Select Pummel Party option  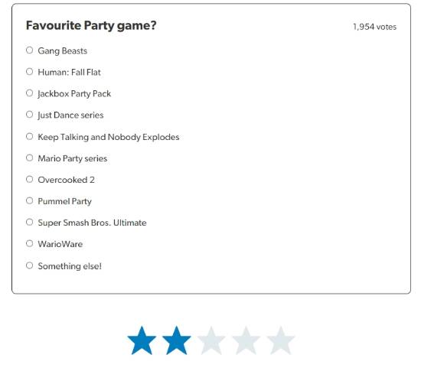(30, 200)
